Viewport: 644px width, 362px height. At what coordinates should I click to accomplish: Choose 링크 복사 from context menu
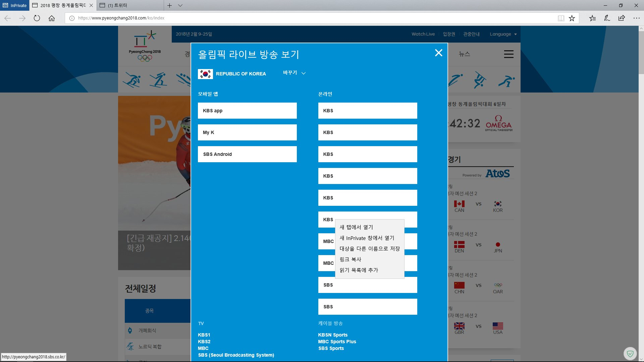pos(350,259)
